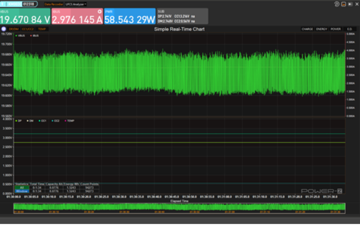This screenshot has width=360, height=225.
Task: Toggle DP series in lower chart legend
Action: (18, 121)
